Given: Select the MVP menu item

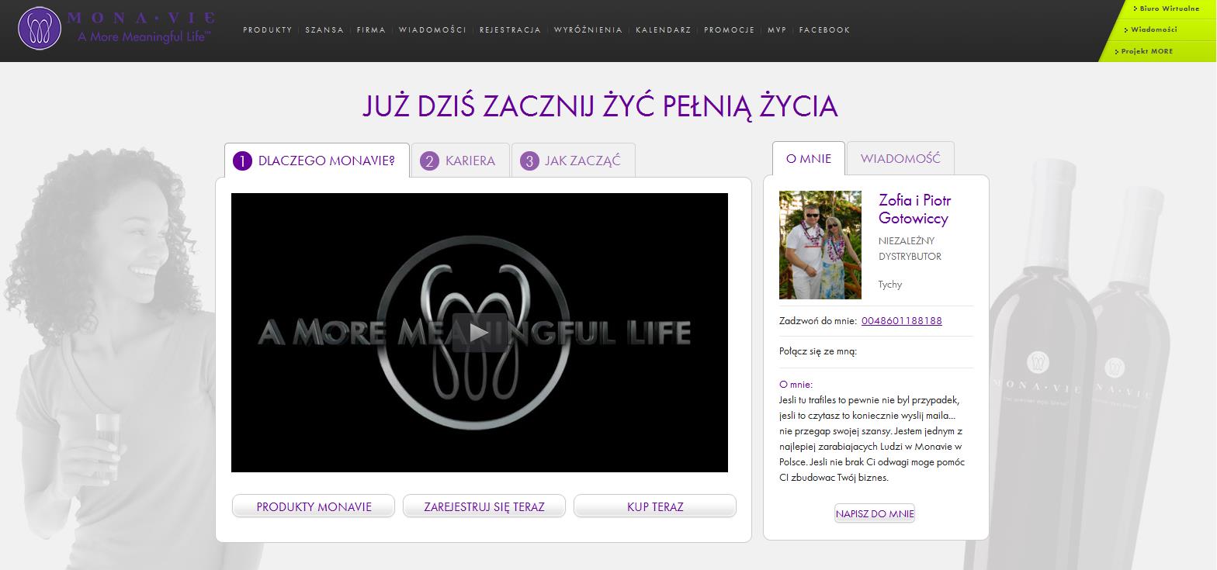Looking at the screenshot, I should [x=777, y=30].
